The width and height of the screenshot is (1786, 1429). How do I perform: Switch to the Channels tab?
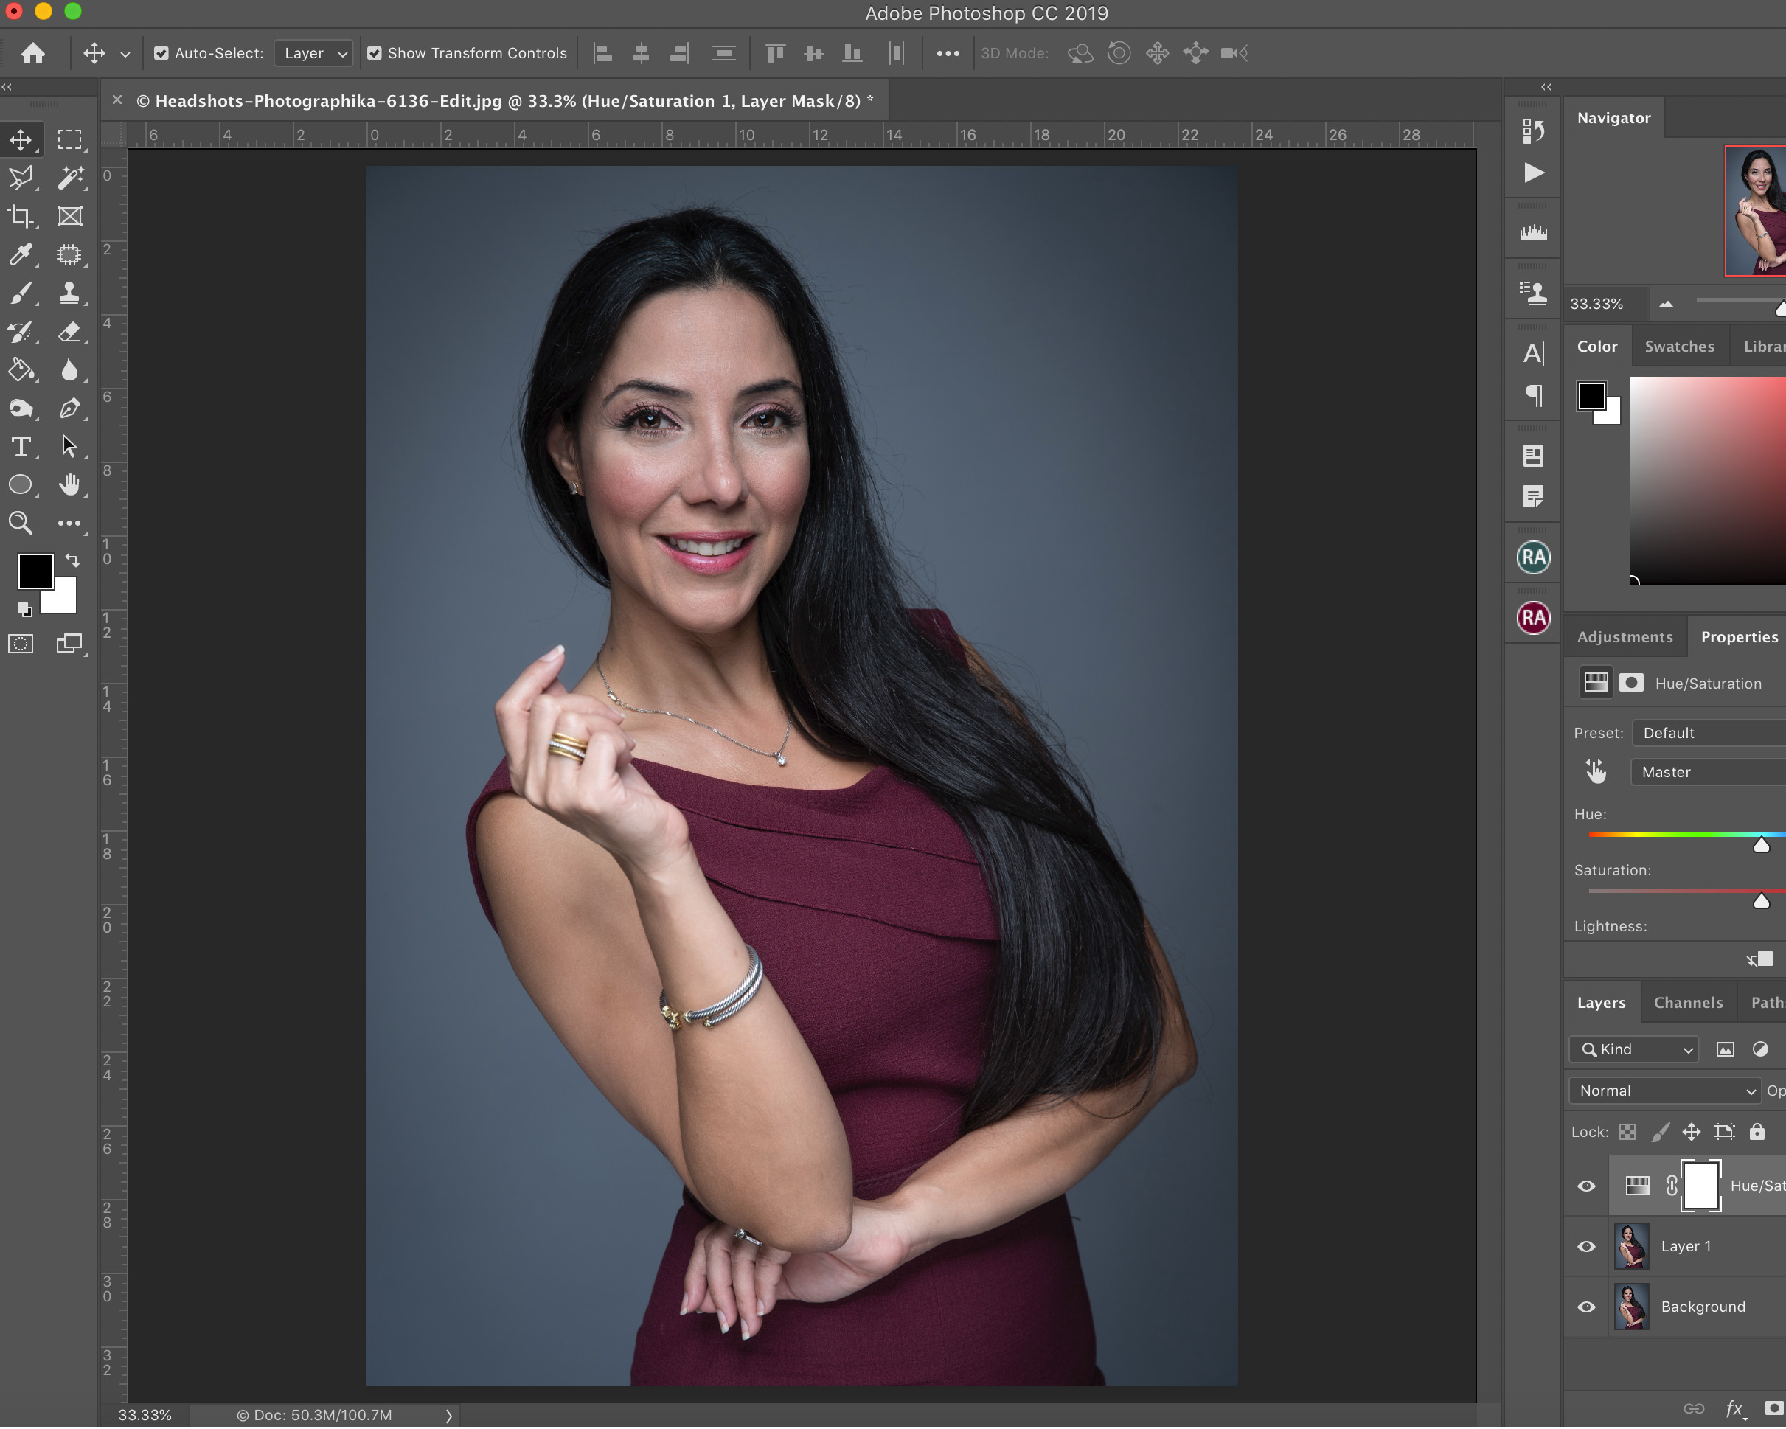tap(1687, 1002)
